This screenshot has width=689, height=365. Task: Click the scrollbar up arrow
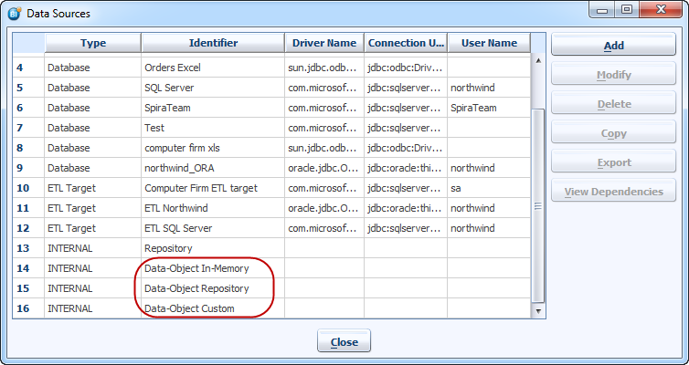coord(537,61)
